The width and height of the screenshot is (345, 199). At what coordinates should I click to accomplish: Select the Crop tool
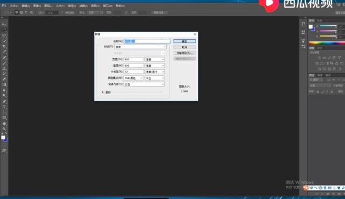[4, 46]
